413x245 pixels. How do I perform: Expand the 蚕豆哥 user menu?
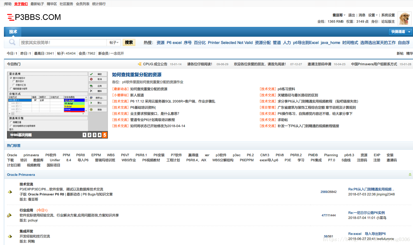click(339, 15)
